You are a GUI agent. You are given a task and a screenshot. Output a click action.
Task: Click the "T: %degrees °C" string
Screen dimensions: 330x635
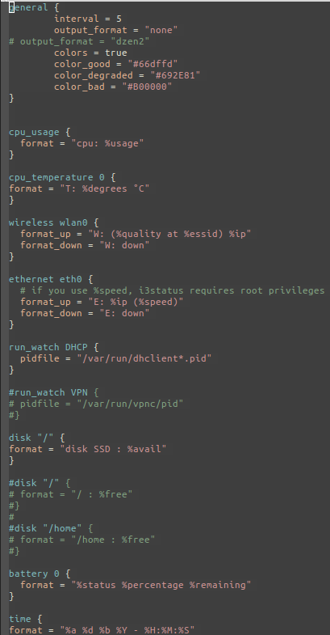(x=105, y=188)
